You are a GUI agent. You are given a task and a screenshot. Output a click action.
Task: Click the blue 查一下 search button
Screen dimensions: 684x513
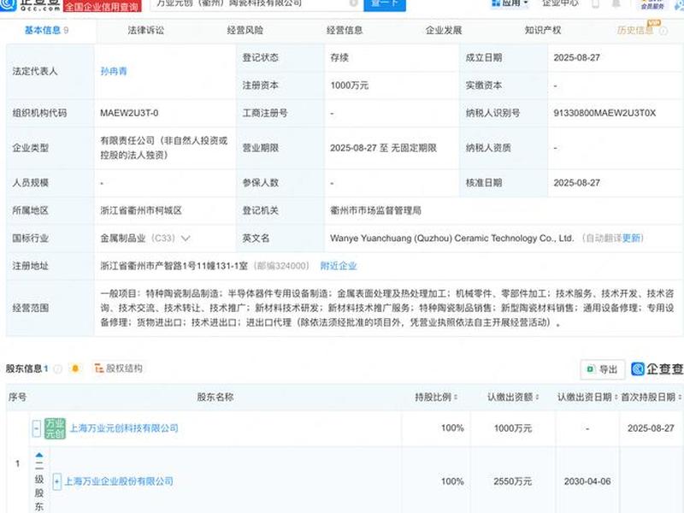pos(385,4)
